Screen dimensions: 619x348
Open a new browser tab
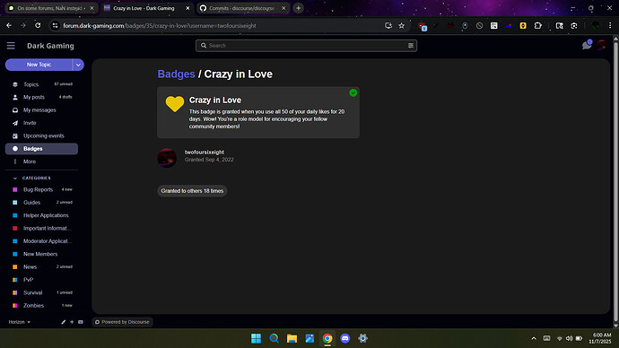(299, 8)
